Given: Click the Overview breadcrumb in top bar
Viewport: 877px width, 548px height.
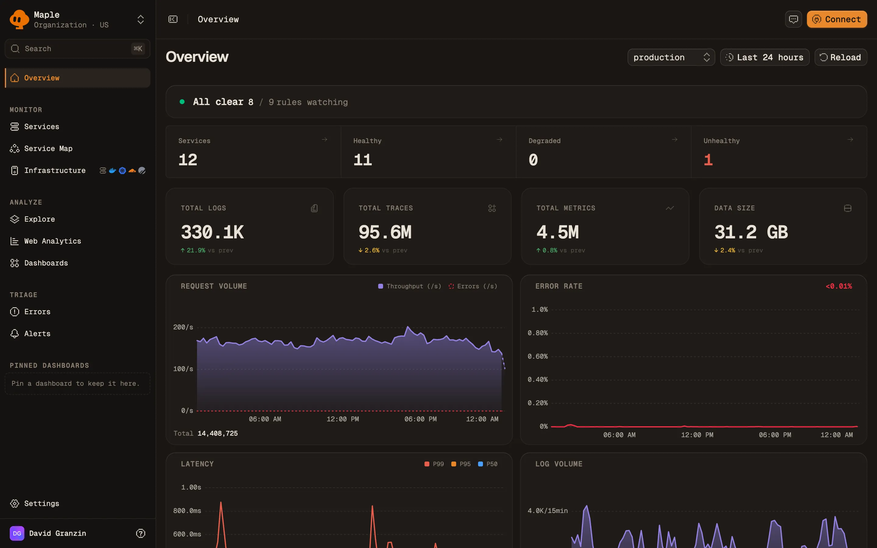Looking at the screenshot, I should coord(218,19).
